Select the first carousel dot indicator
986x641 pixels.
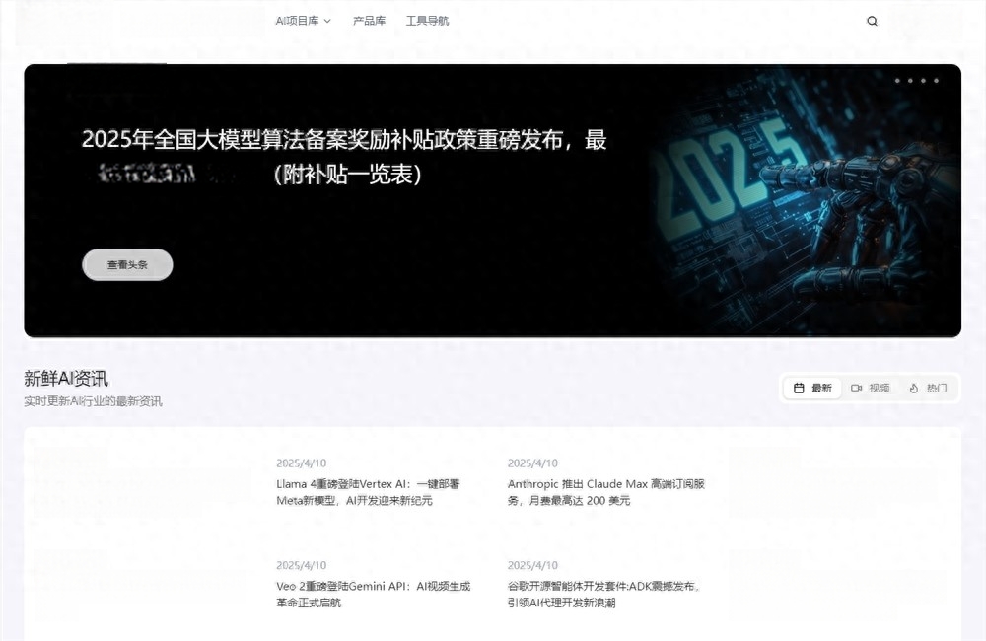coord(897,81)
